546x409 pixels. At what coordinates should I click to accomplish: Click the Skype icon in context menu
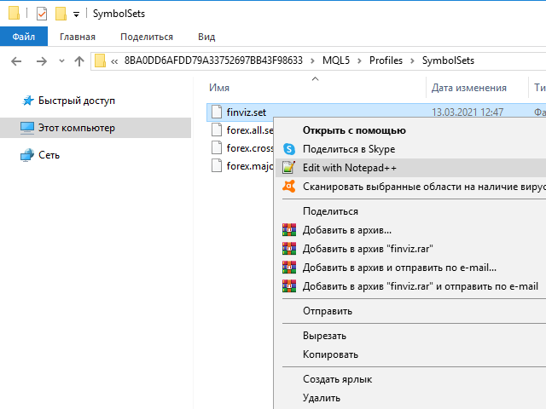pyautogui.click(x=288, y=149)
